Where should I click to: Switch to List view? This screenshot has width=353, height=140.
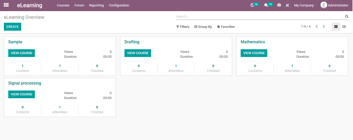click(344, 27)
